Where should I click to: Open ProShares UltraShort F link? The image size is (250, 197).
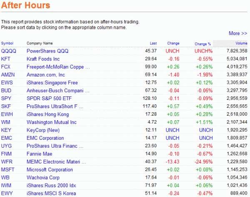coord(55,106)
